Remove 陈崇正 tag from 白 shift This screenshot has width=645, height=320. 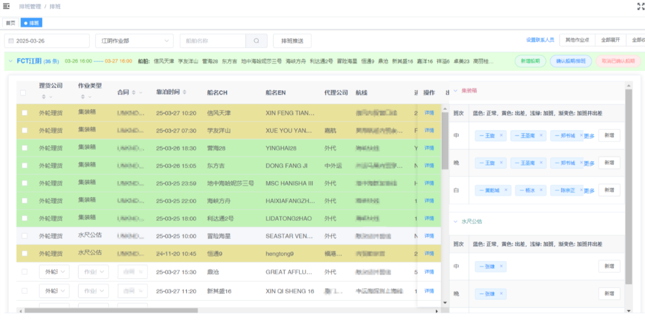click(578, 190)
